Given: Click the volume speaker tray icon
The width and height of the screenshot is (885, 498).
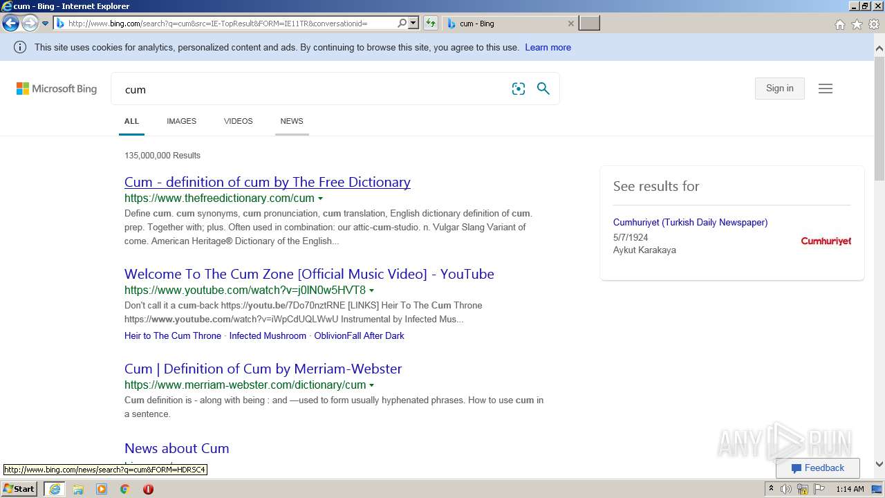Looking at the screenshot, I should click(x=786, y=489).
